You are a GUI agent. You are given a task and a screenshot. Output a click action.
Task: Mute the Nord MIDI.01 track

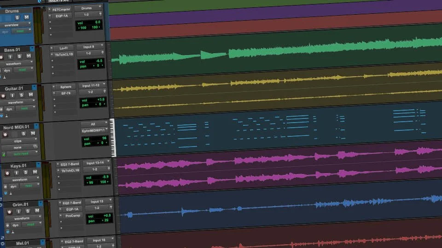pyautogui.click(x=33, y=133)
